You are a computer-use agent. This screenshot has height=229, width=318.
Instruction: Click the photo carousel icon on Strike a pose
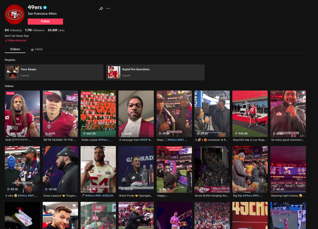[x=112, y=94]
